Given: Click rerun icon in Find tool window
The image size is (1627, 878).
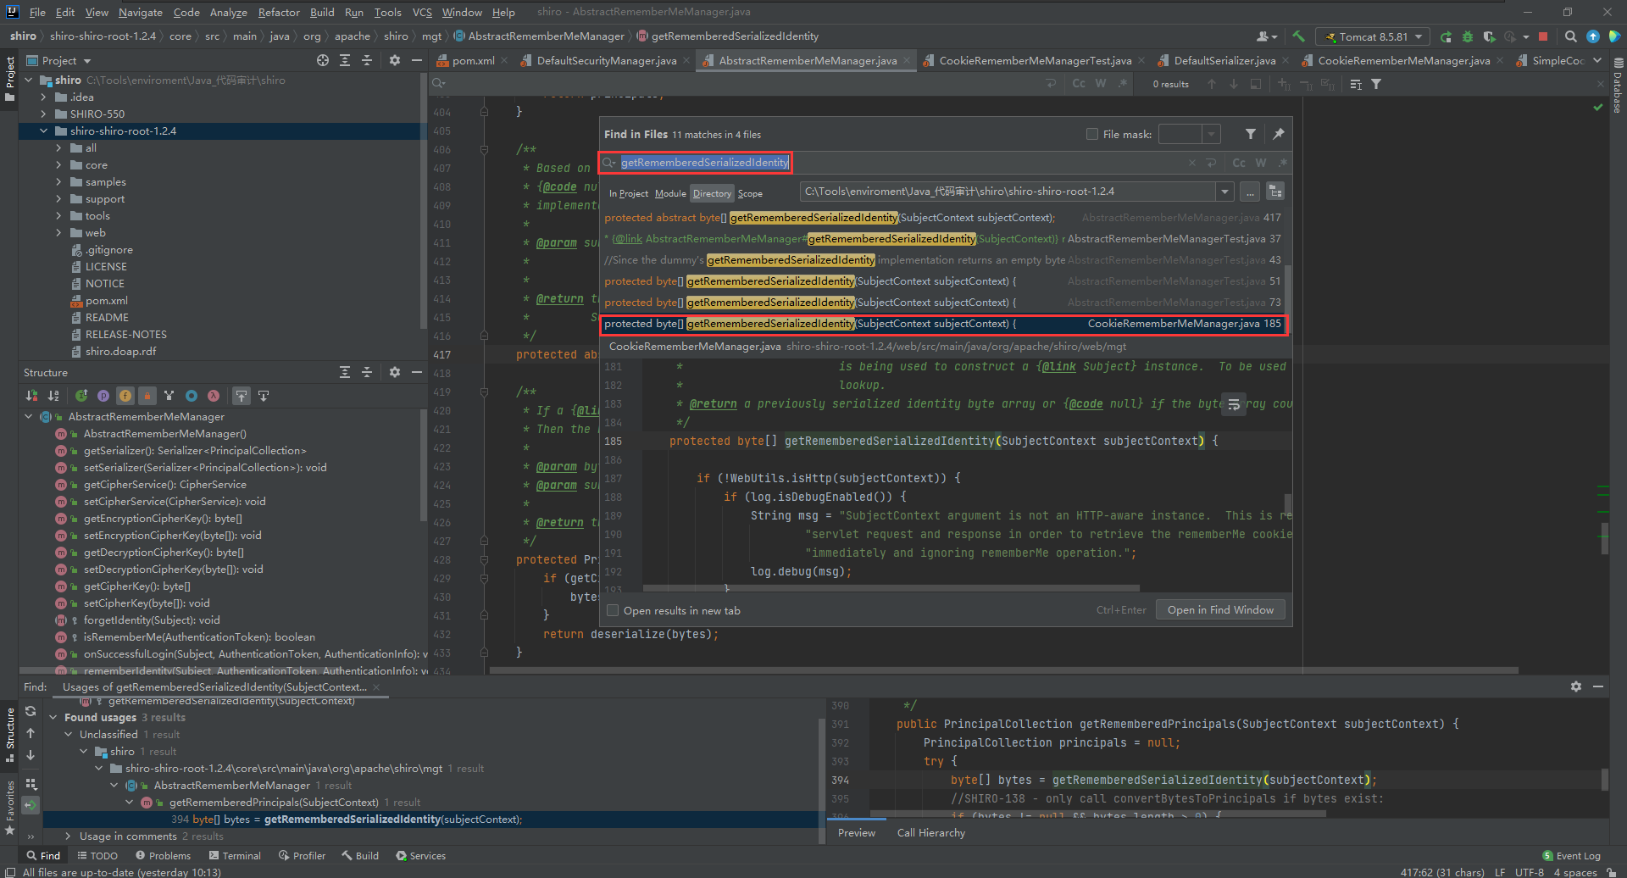Looking at the screenshot, I should (x=31, y=711).
